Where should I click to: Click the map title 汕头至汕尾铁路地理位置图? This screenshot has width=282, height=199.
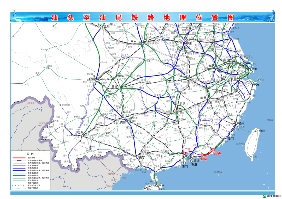(143, 18)
